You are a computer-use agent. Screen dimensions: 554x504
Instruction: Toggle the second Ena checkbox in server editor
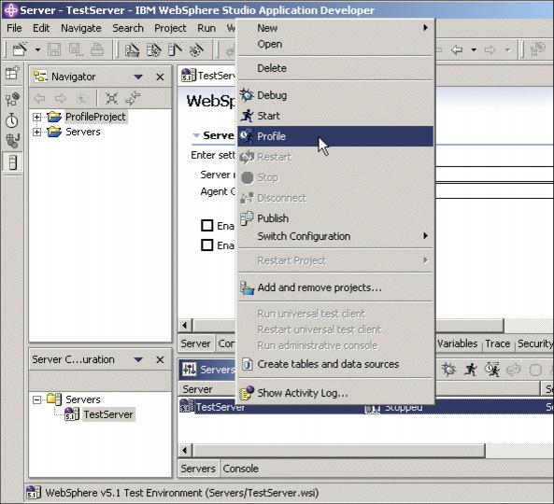207,245
